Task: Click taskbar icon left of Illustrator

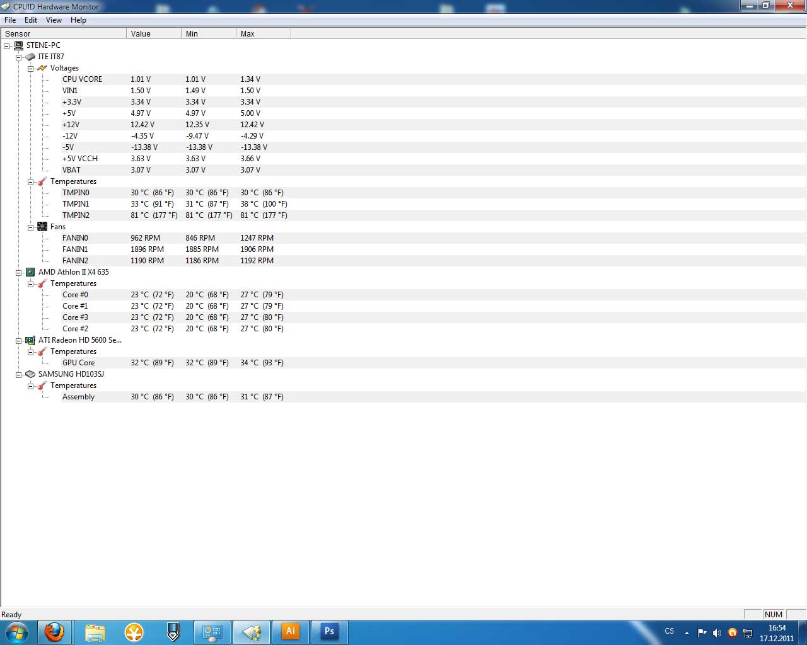Action: tap(252, 632)
